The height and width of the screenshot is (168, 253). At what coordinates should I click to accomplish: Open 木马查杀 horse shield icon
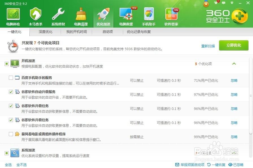pos(36,14)
